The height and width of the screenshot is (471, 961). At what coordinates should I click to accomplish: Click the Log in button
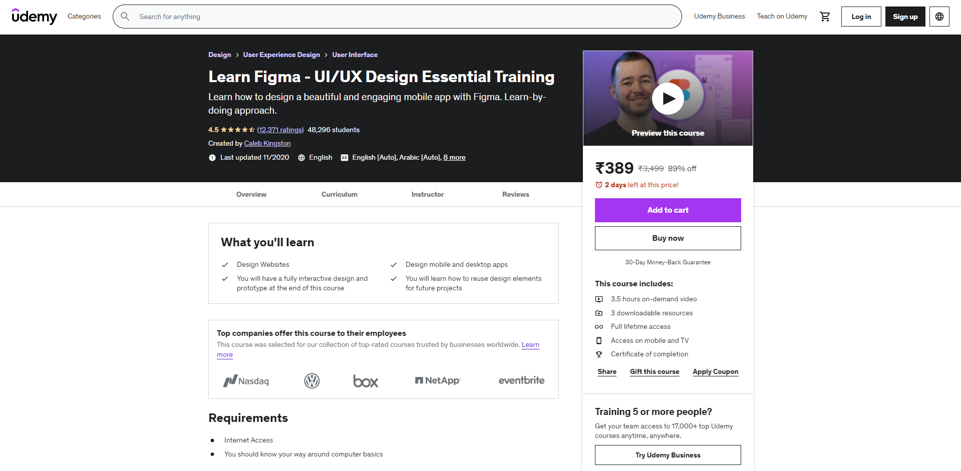861,17
